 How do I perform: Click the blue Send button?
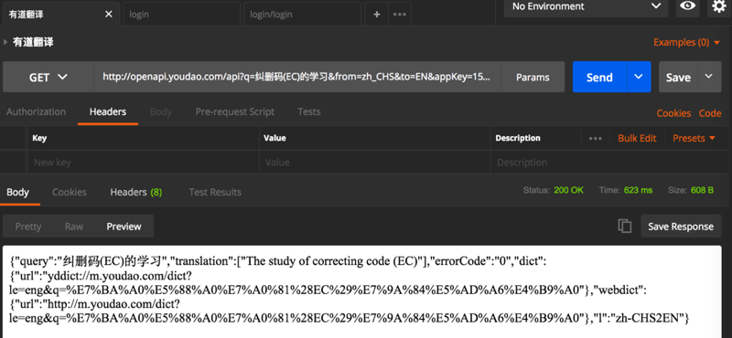click(599, 77)
